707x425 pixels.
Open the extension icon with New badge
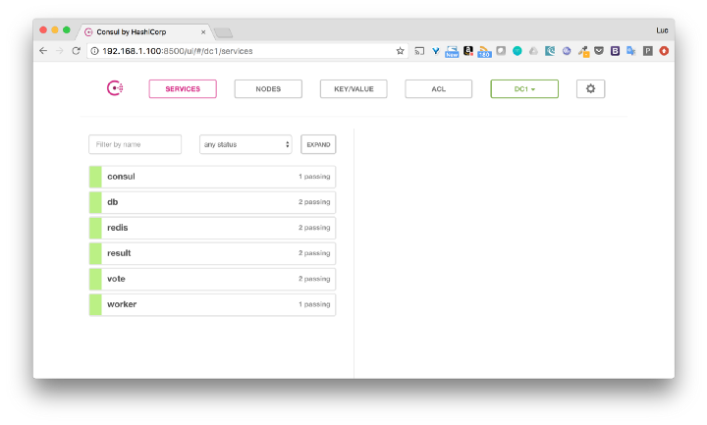(x=452, y=51)
